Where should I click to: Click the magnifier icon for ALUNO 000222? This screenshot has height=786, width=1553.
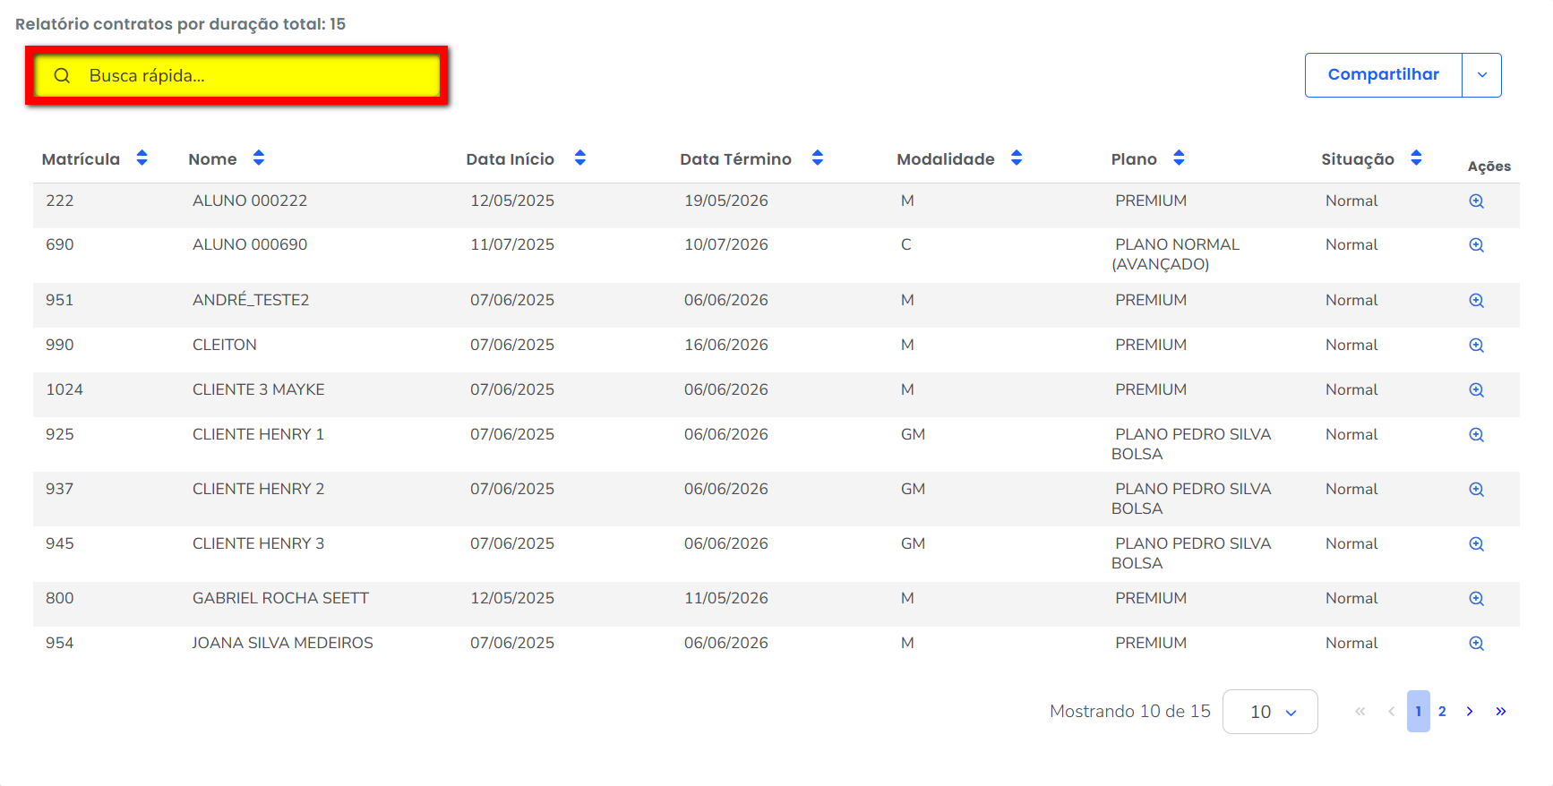[1476, 201]
